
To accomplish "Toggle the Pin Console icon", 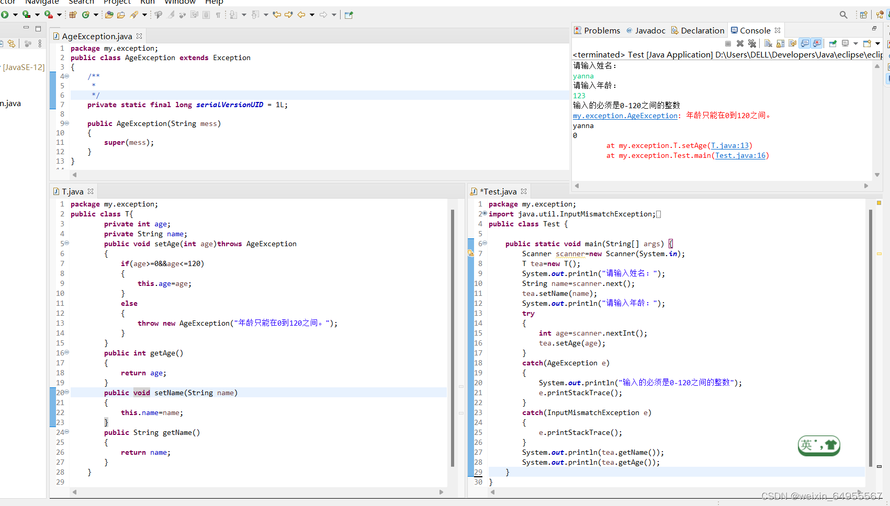I will 833,43.
